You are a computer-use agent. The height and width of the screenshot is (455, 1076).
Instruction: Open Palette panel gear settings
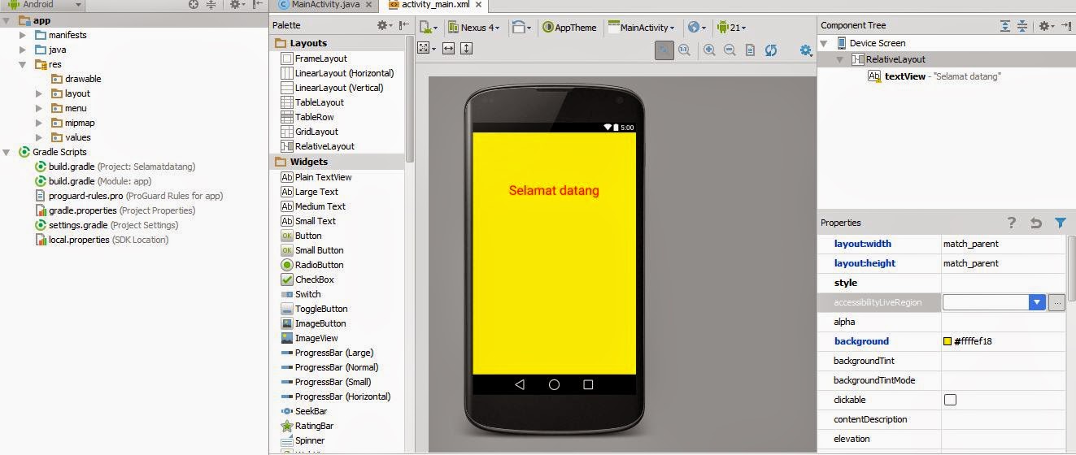click(386, 26)
